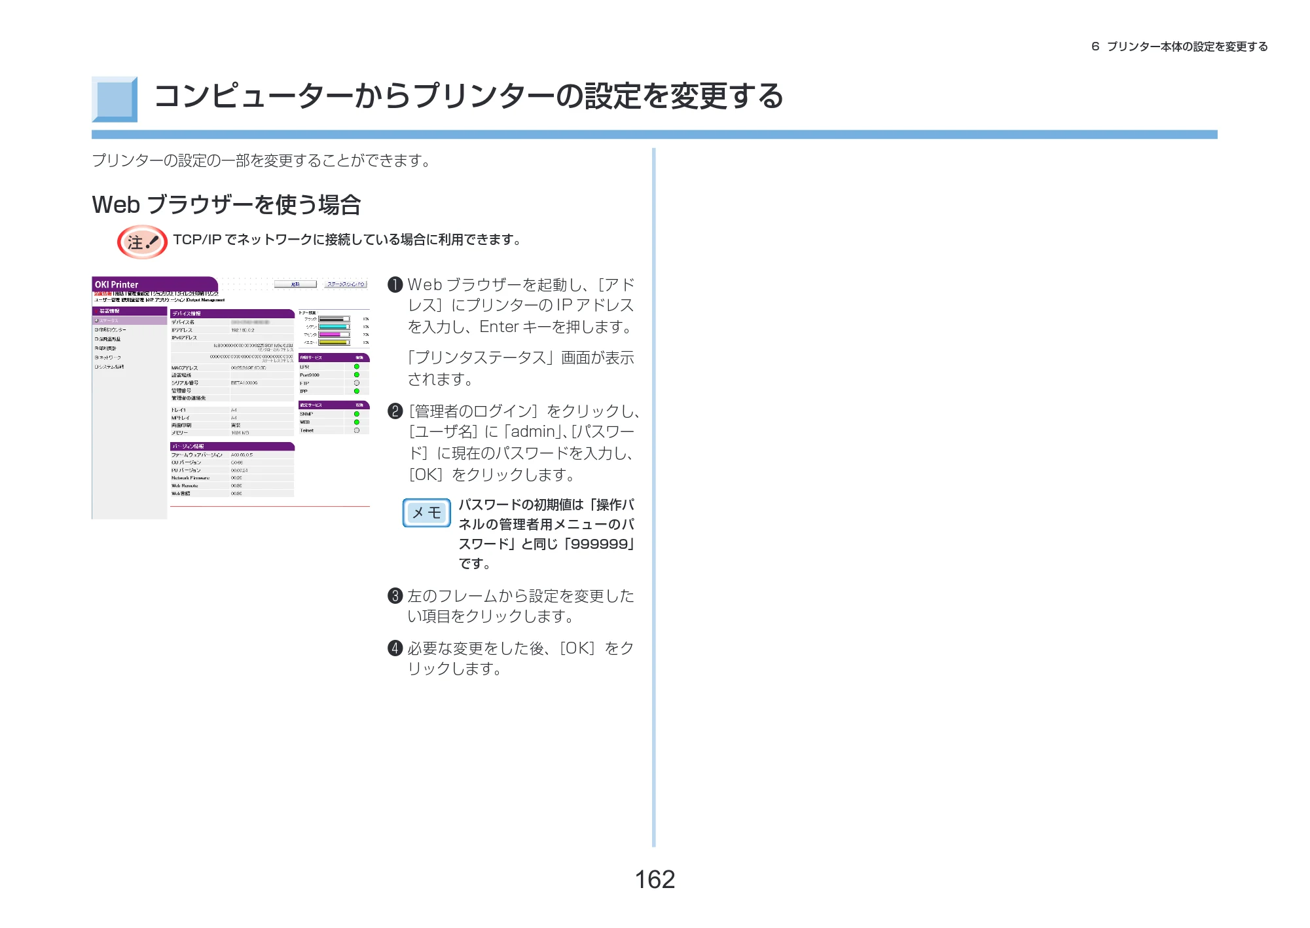Click the cyan toner level bar

334,327
